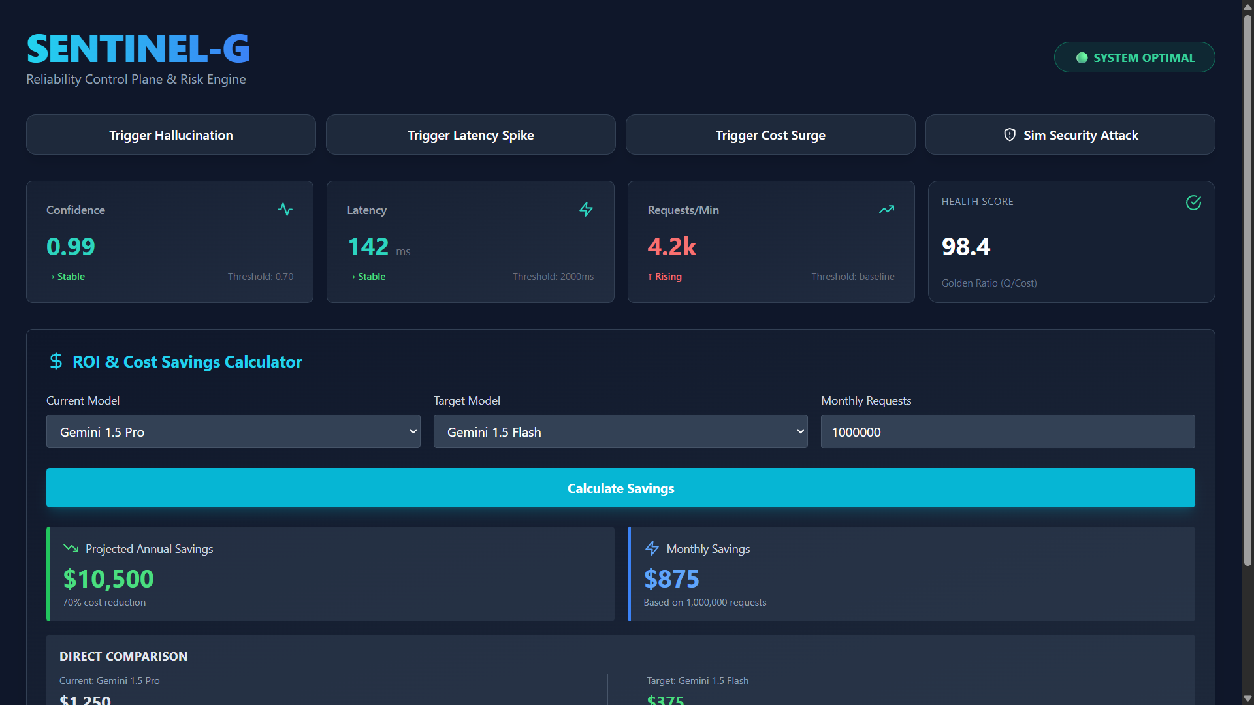Click the Health Score checkmark circle icon

pyautogui.click(x=1193, y=202)
